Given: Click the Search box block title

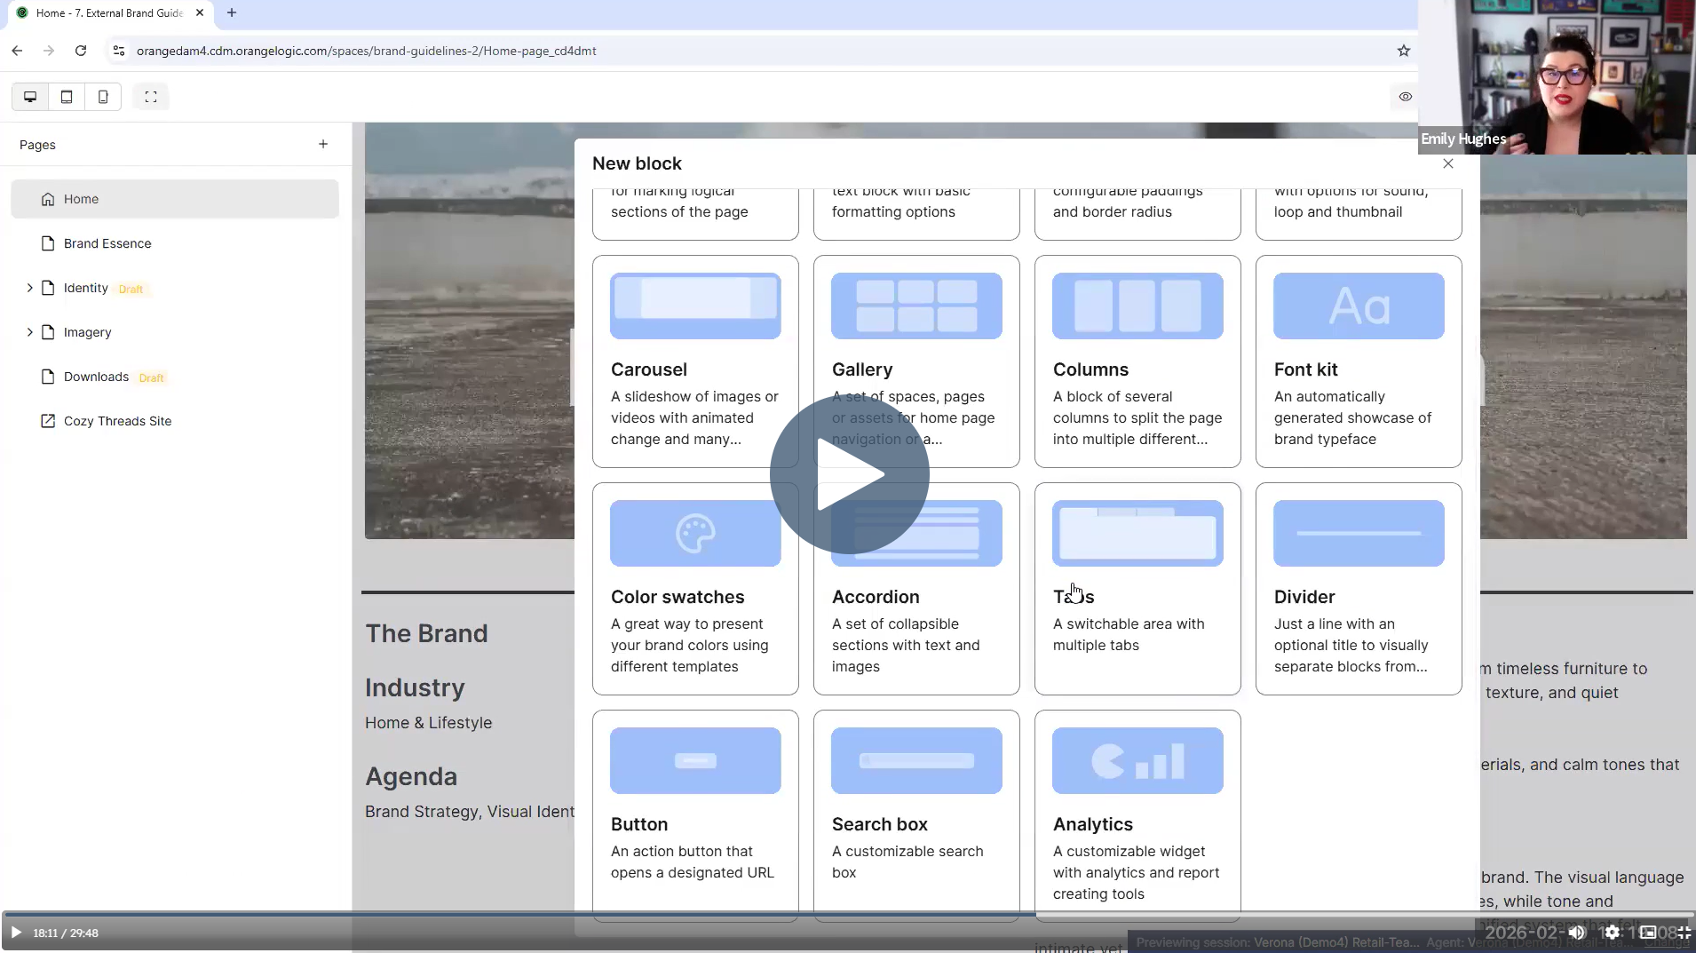Looking at the screenshot, I should [x=880, y=824].
